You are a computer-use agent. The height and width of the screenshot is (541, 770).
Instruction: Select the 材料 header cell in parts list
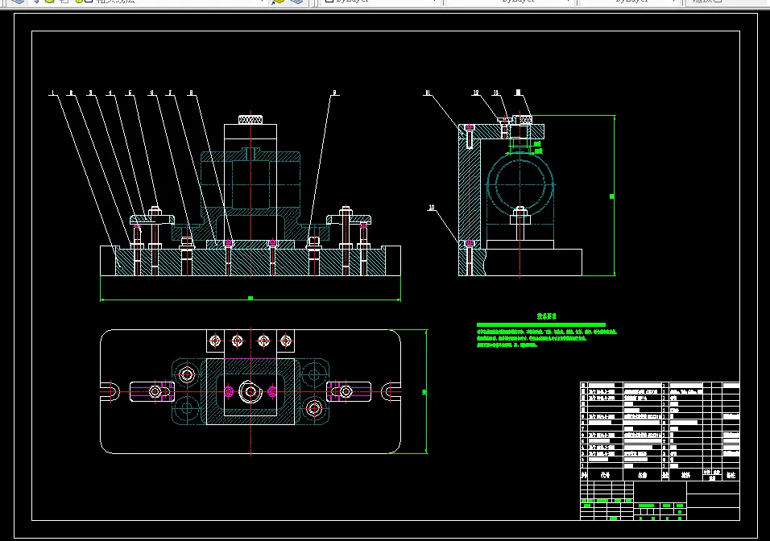coord(685,476)
